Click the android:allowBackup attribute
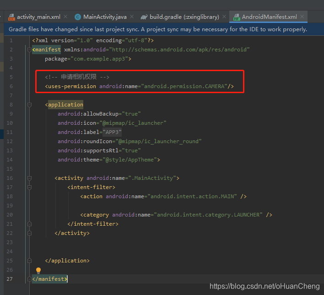The height and width of the screenshot is (295, 324). (88, 114)
